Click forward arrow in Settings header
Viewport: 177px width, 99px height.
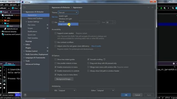tap(152, 7)
